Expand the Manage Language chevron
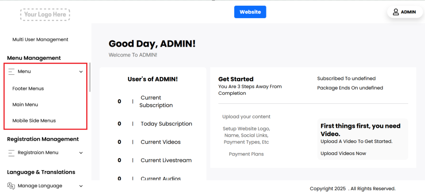 tap(81, 186)
